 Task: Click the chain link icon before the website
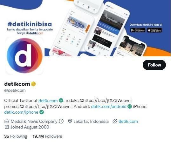(x=115, y=121)
